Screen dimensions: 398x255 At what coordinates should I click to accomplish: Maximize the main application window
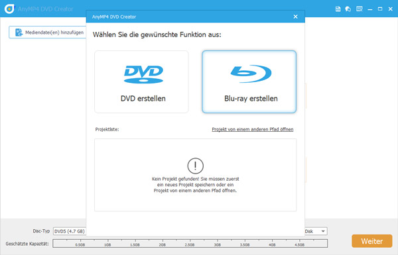pyautogui.click(x=380, y=9)
